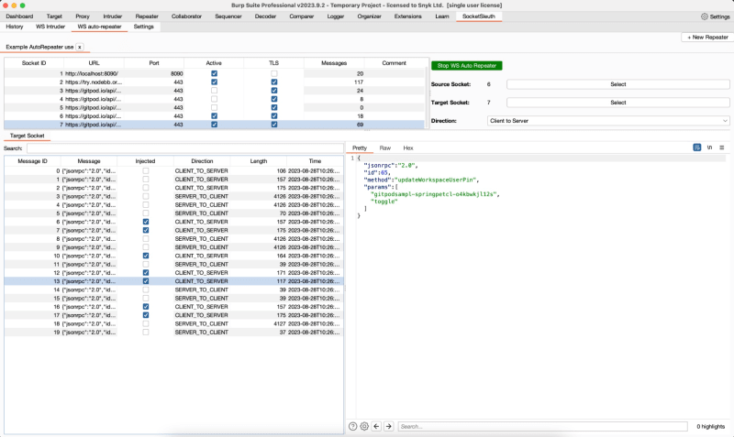Switch editor to Hex view

pyautogui.click(x=408, y=147)
